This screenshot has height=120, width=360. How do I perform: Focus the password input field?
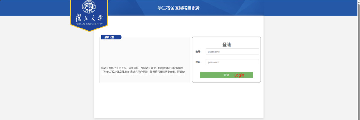[x=232, y=62]
